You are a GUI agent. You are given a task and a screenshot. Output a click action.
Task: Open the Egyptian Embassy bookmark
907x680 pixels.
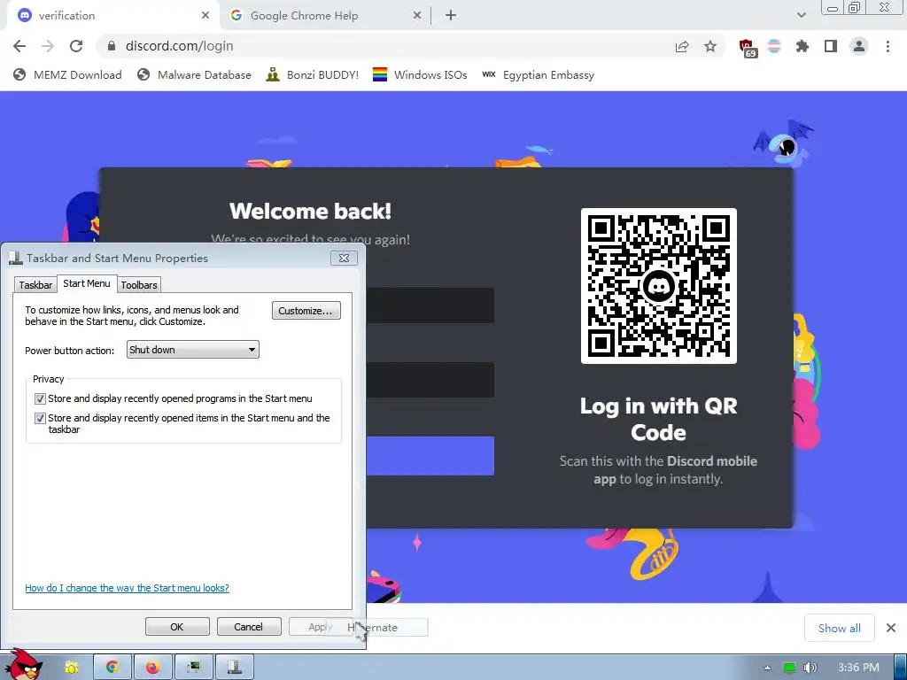(x=538, y=74)
